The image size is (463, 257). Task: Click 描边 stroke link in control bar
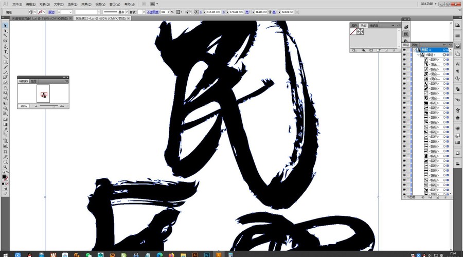[x=51, y=12]
